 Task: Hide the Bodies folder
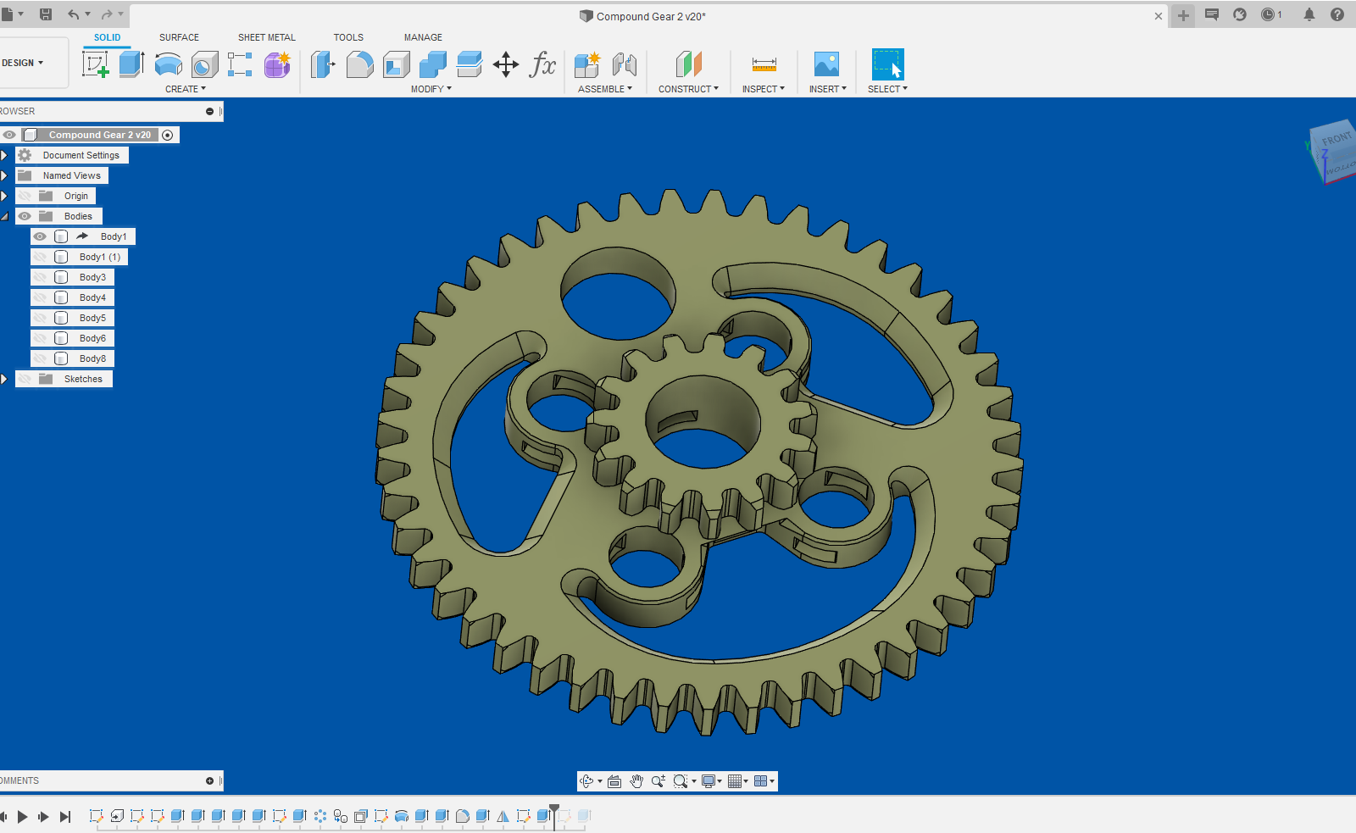(x=25, y=216)
